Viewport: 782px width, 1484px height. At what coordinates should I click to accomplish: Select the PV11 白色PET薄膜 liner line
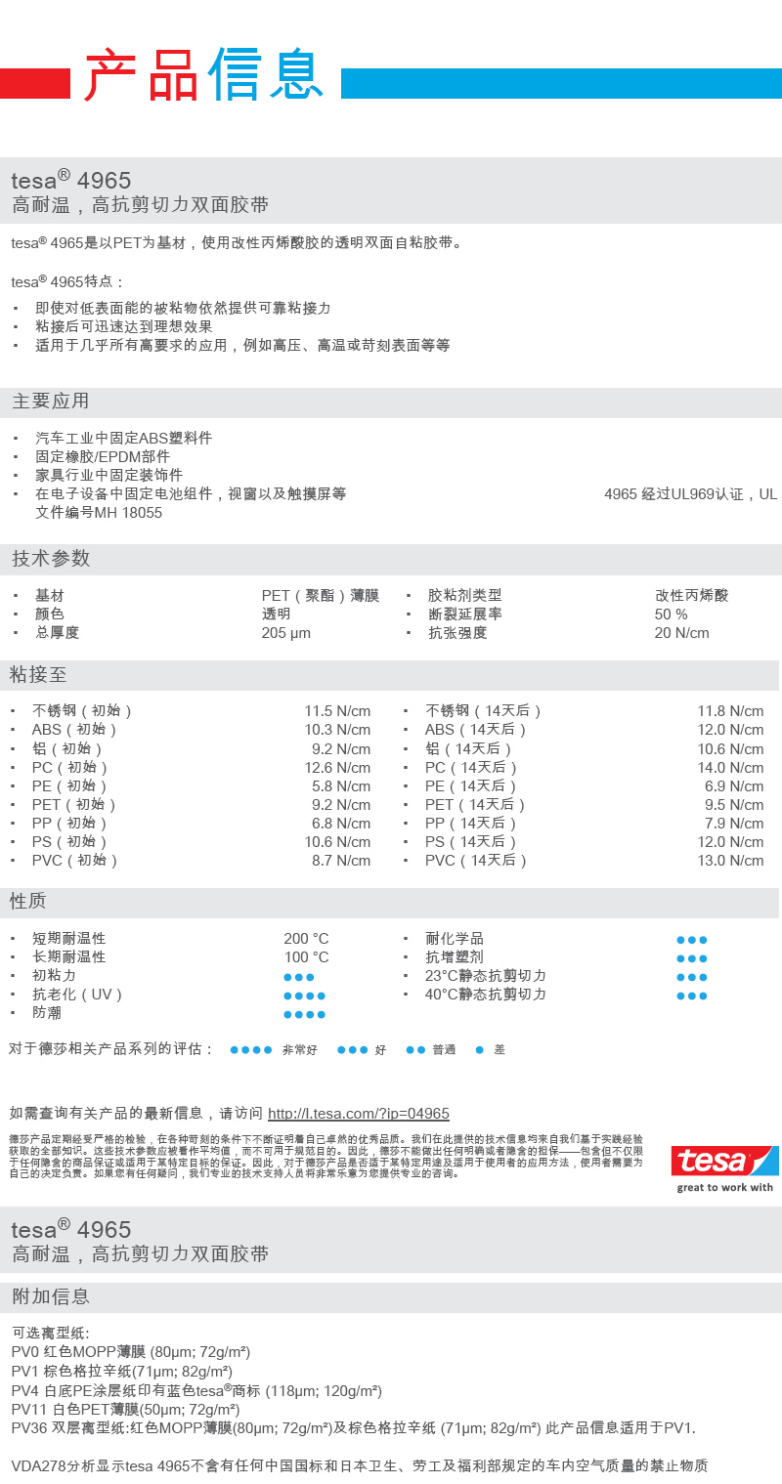[x=126, y=1409]
